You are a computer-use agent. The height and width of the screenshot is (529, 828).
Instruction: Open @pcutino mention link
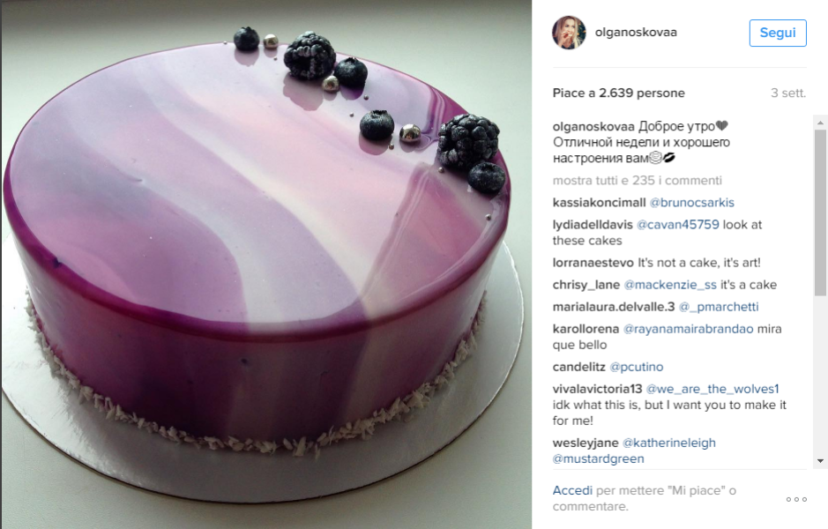click(x=637, y=368)
